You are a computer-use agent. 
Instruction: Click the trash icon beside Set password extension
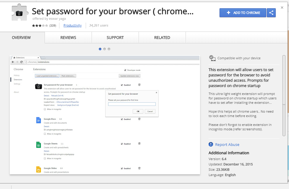pyautogui.click(x=139, y=85)
